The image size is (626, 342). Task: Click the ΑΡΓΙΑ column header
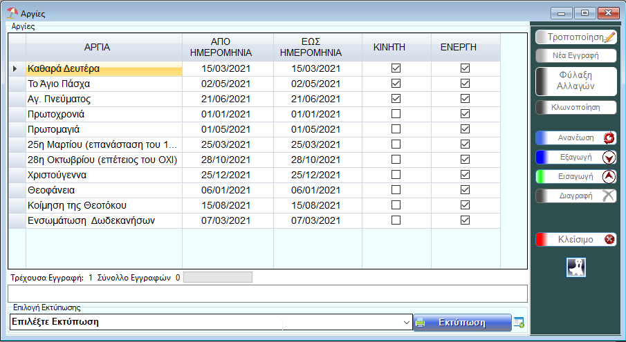click(104, 47)
